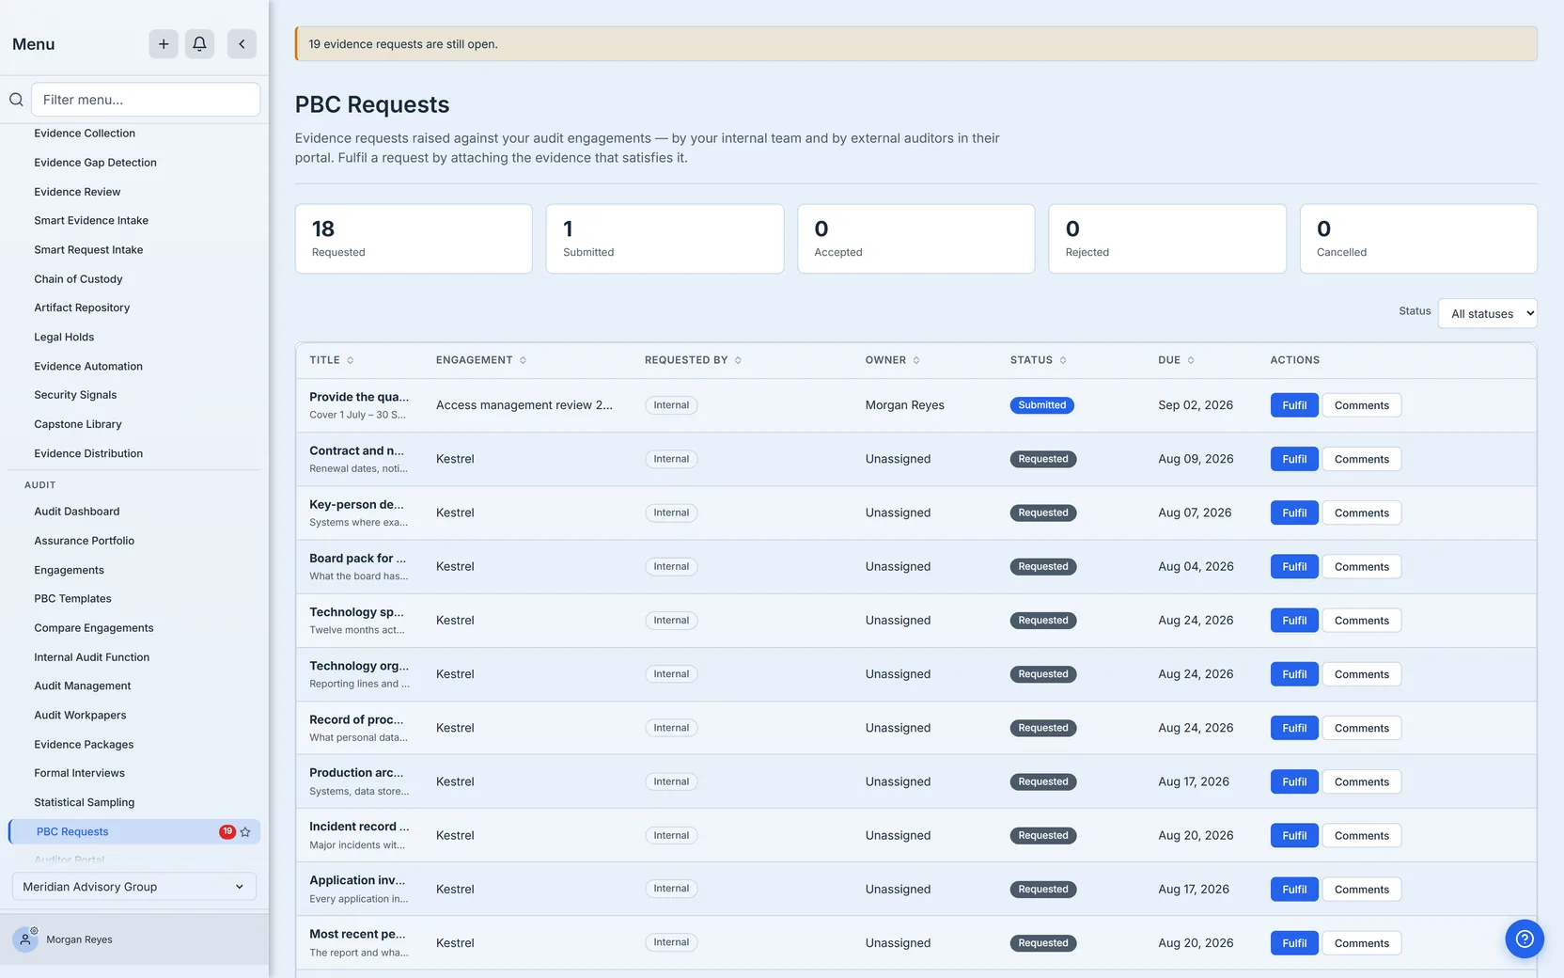Click the 1 Submitted summary card
The image size is (1564, 978).
click(665, 239)
